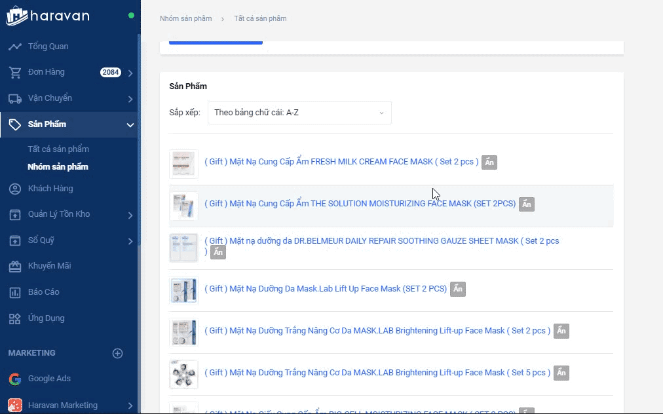The image size is (663, 414).
Task: Expand the Vận Chuyển submenu arrow
Action: [x=130, y=99]
